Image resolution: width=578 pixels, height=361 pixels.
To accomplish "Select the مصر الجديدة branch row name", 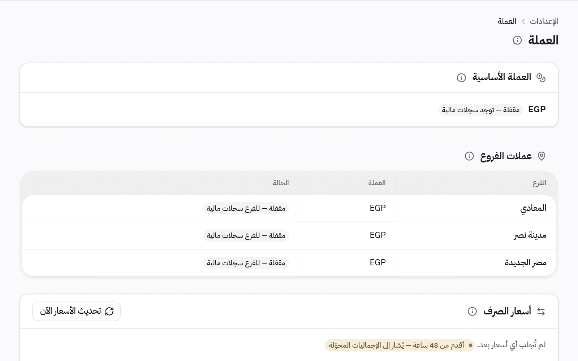I will point(525,263).
